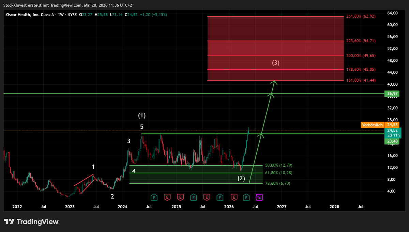Click the 2024 time axis label
409x232 pixels.
(123, 206)
